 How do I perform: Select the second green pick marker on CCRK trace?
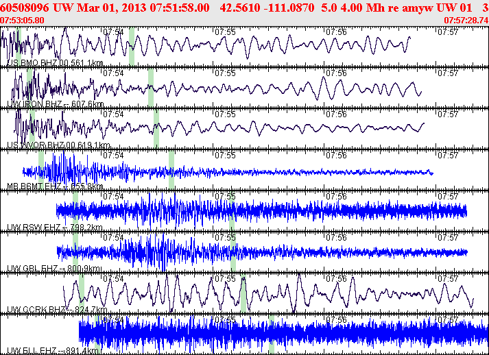(x=243, y=293)
